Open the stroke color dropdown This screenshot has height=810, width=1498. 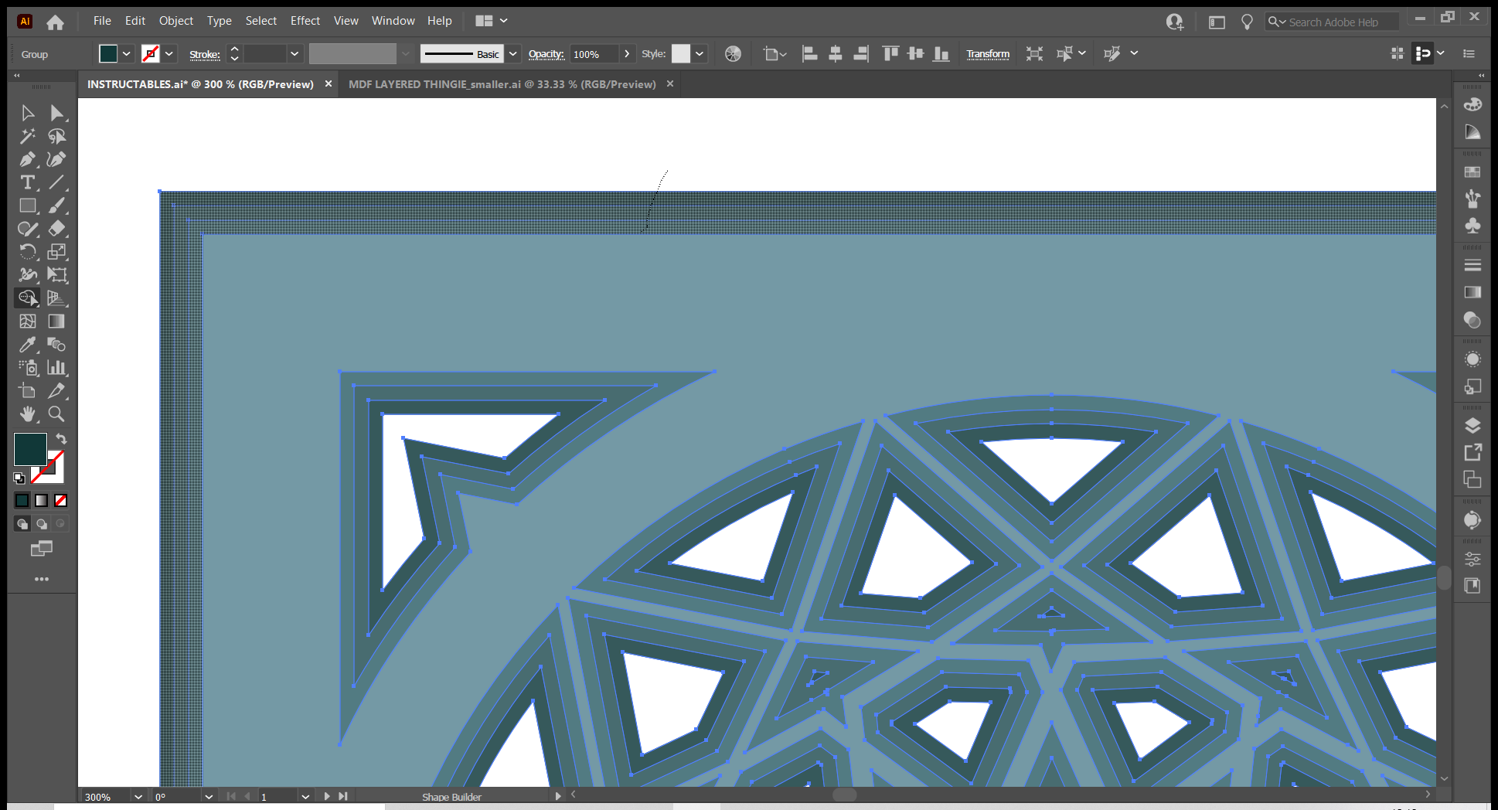click(169, 54)
